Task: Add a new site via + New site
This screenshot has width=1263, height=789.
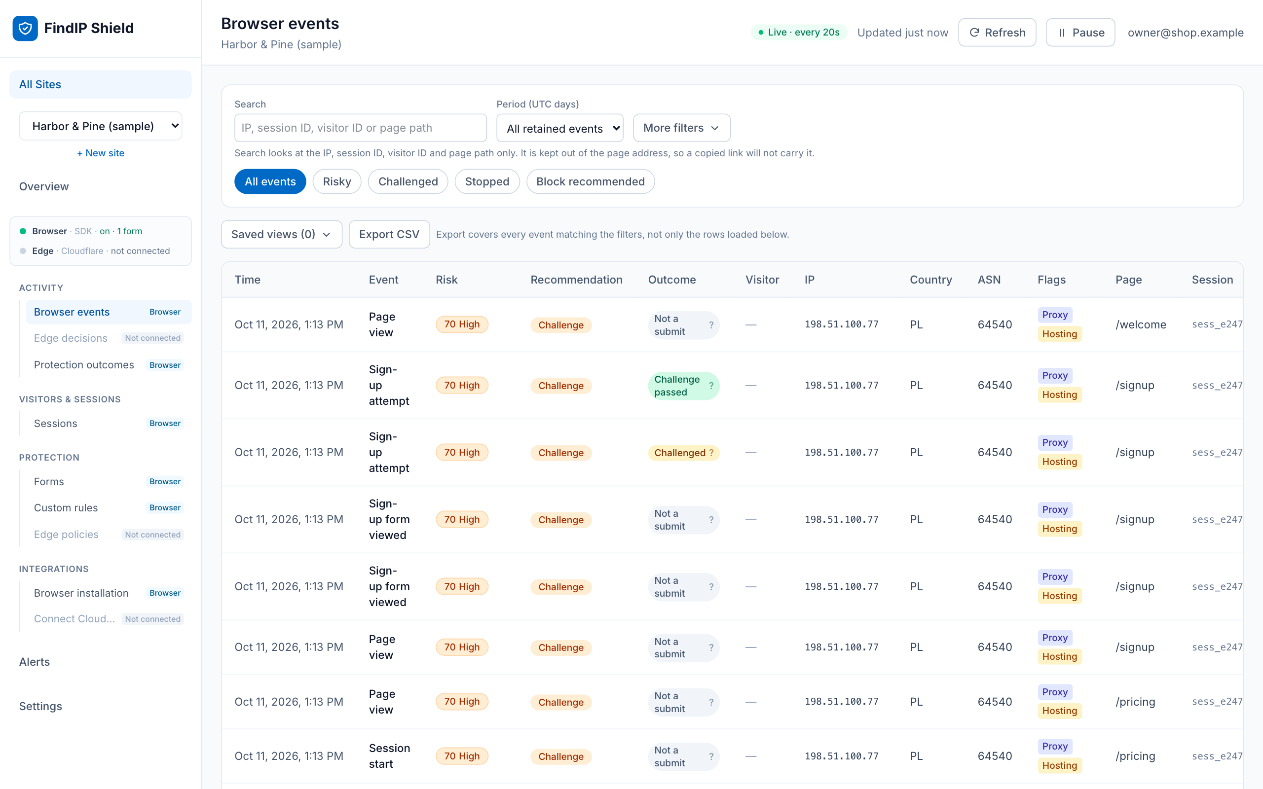Action: coord(101,153)
